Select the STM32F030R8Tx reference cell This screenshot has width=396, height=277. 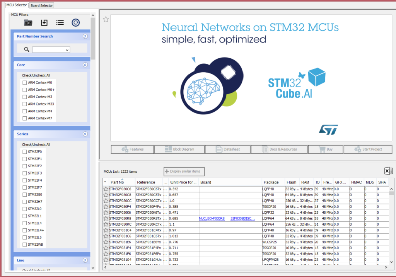click(149, 219)
